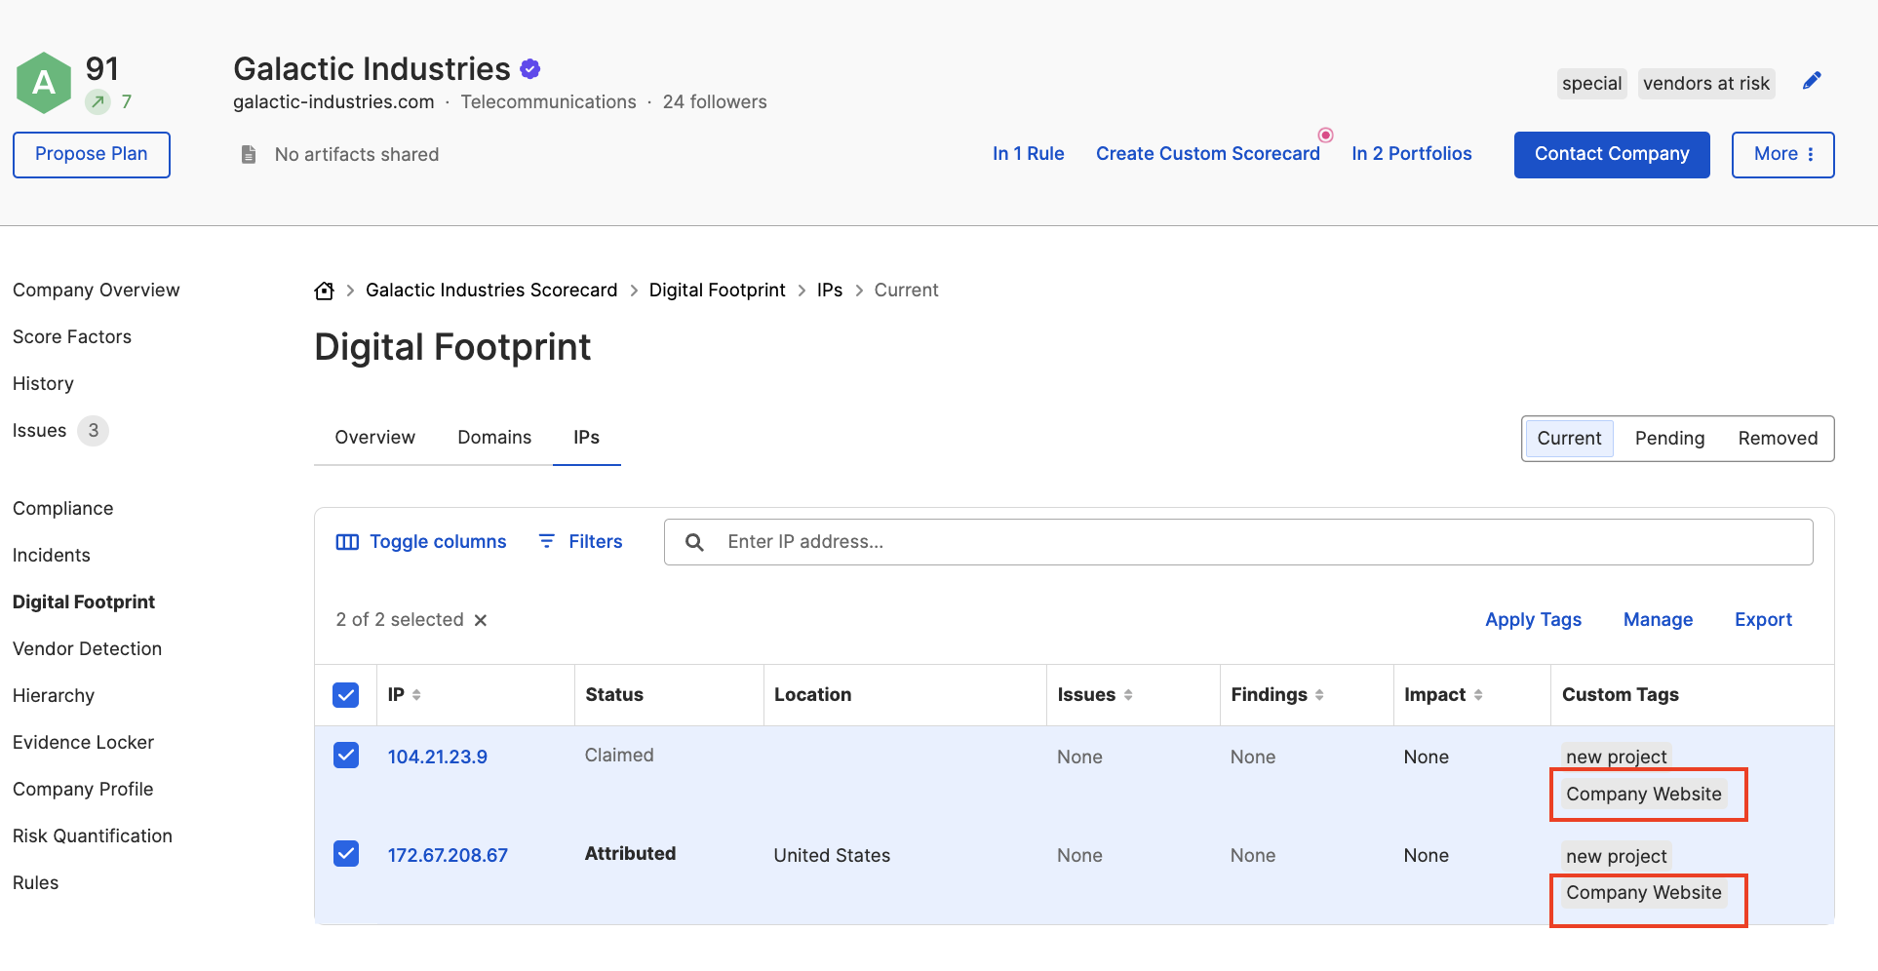Open the More dropdown menu
1878x971 pixels.
1782,155
